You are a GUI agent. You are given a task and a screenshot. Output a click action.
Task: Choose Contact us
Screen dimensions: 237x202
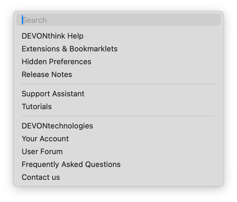coord(41,177)
